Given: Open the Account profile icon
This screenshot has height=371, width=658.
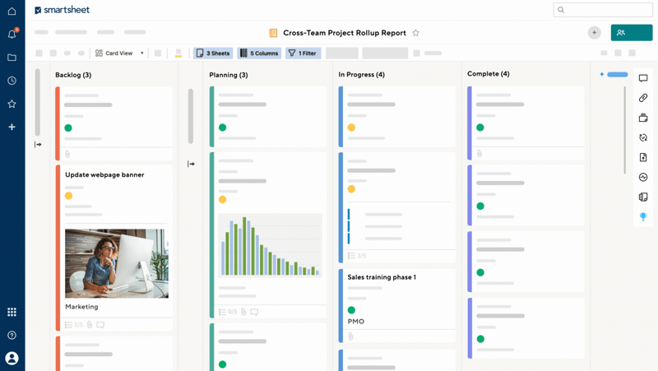Looking at the screenshot, I should pos(12,358).
